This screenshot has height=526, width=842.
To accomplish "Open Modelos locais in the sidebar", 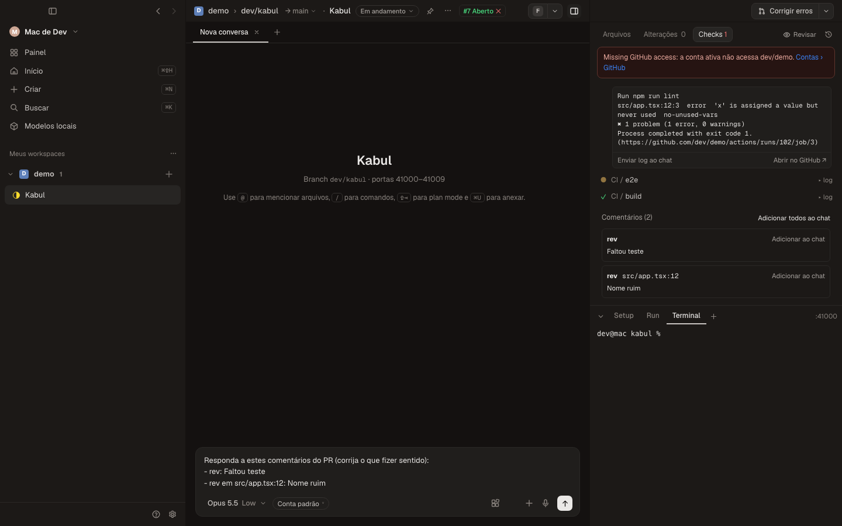I will (x=92, y=126).
